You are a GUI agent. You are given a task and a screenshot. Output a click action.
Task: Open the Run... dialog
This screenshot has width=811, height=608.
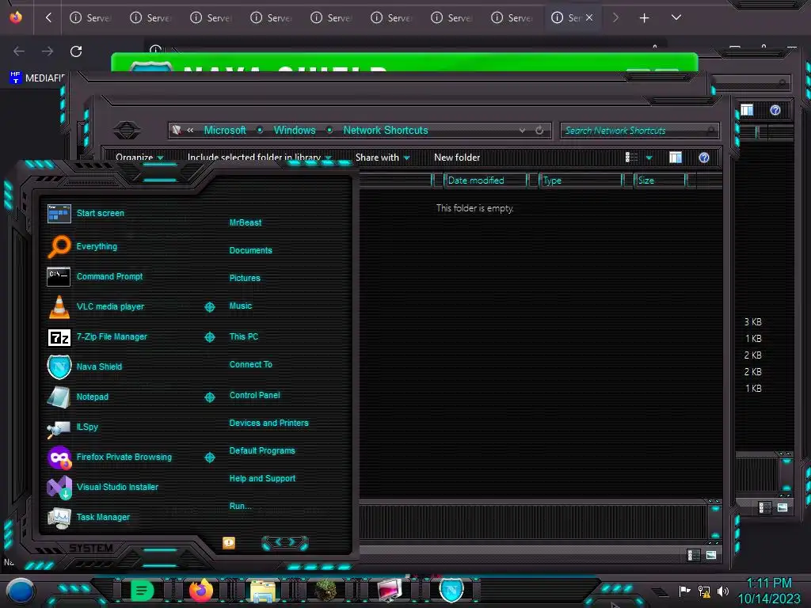click(241, 506)
